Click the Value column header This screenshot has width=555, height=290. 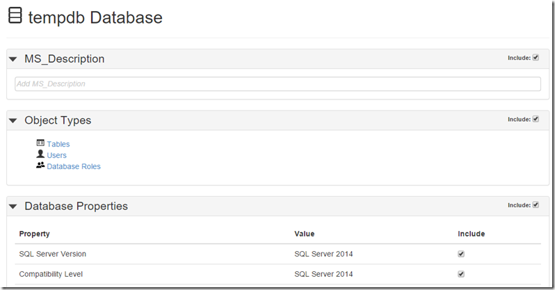tap(304, 234)
